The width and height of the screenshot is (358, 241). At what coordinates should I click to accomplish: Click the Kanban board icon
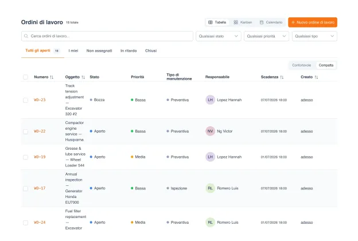[236, 22]
